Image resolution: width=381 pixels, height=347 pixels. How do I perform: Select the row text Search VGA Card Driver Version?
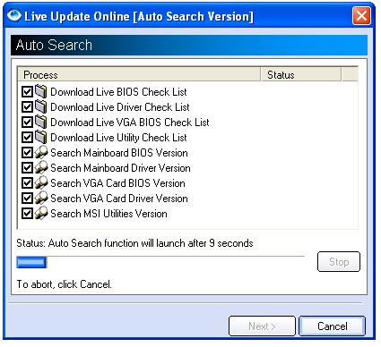pos(119,199)
